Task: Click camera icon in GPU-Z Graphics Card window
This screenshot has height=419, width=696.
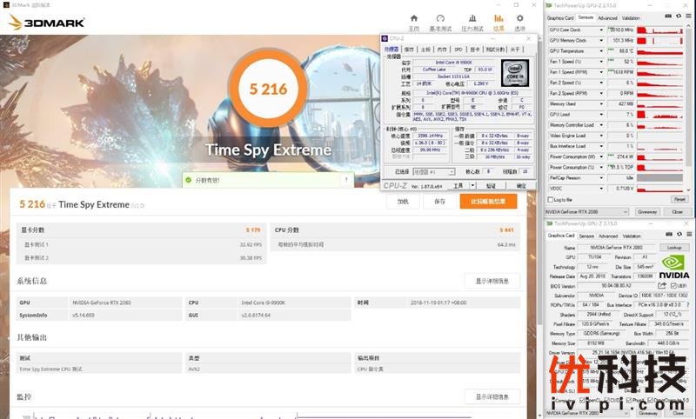Action: click(669, 234)
